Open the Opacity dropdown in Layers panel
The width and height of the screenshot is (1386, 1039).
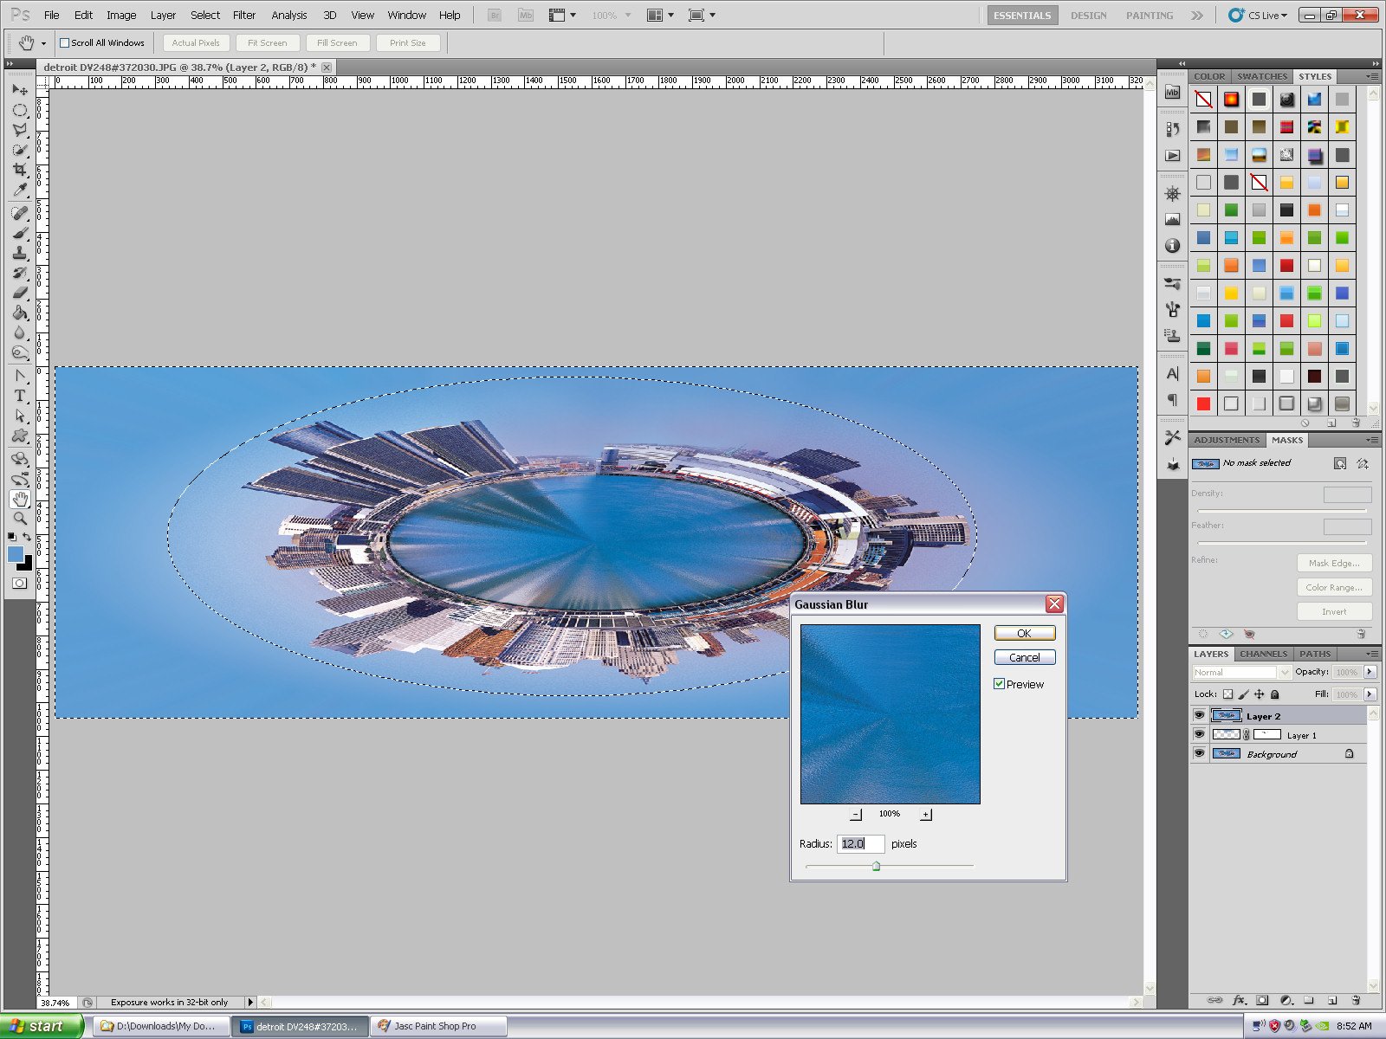coord(1370,672)
